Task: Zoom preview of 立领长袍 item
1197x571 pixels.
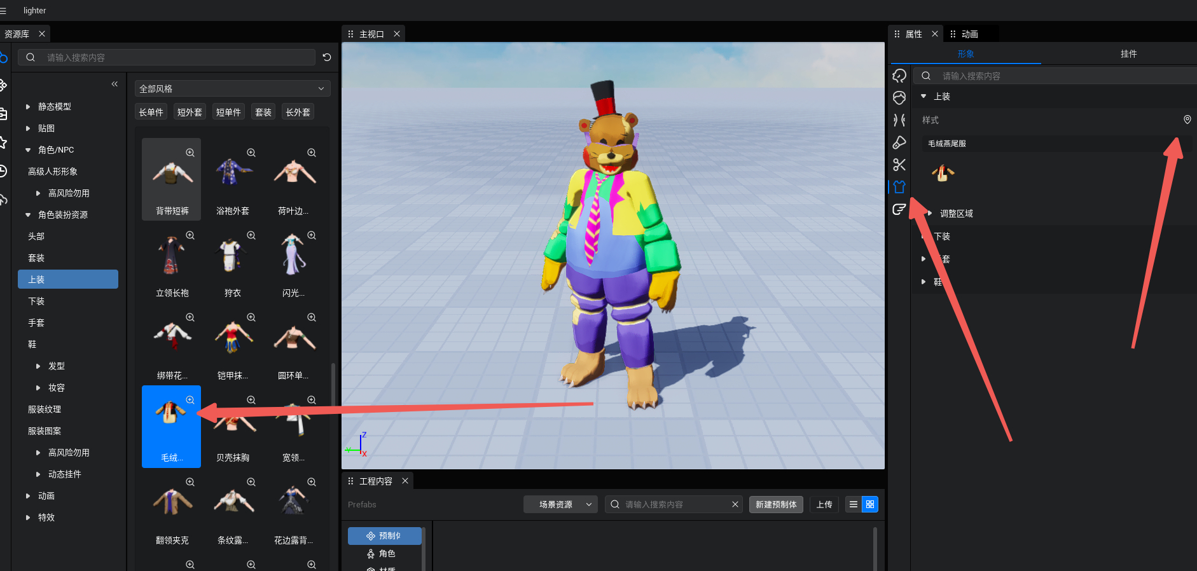Action: click(190, 235)
